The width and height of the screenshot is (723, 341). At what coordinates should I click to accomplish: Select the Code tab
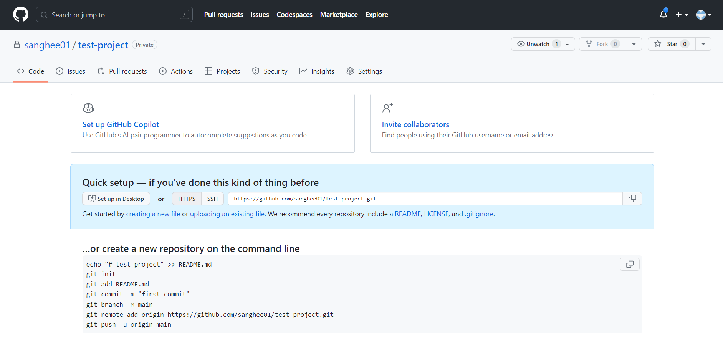[x=31, y=71]
